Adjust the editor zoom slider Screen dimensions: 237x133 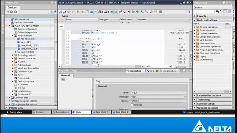pyautogui.click(x=179, y=66)
